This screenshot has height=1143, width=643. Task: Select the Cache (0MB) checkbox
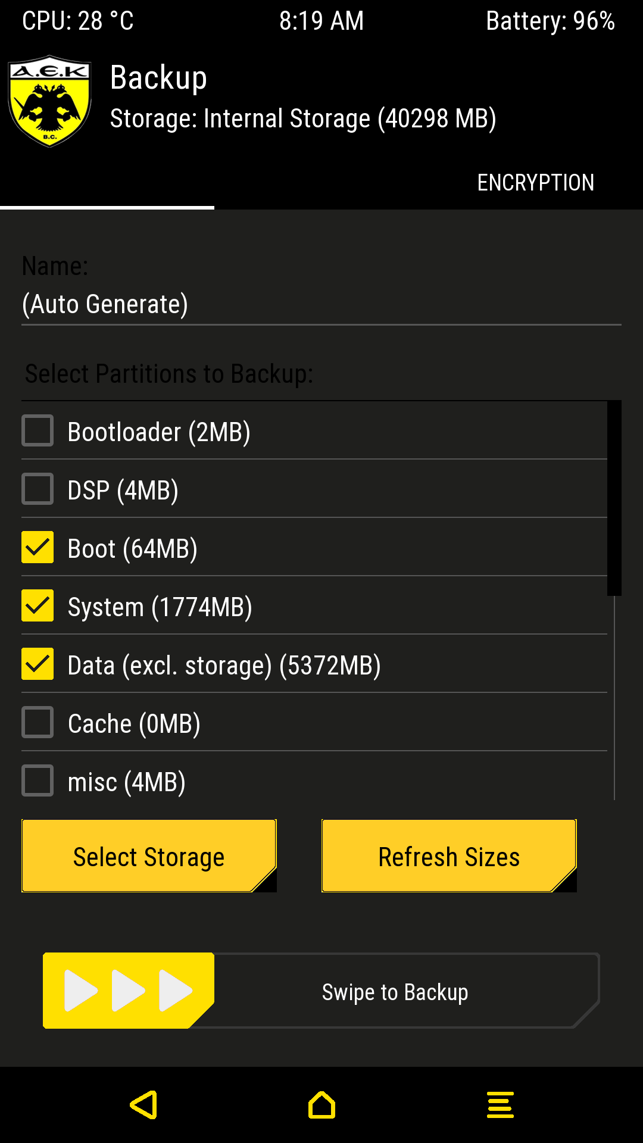(x=38, y=722)
